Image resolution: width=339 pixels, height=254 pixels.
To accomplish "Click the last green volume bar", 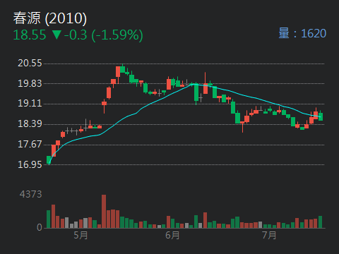I will coord(321,222).
